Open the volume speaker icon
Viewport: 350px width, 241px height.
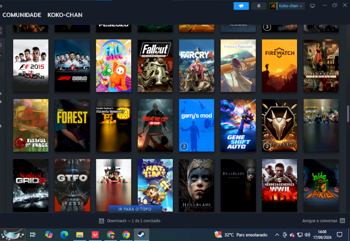(308, 235)
